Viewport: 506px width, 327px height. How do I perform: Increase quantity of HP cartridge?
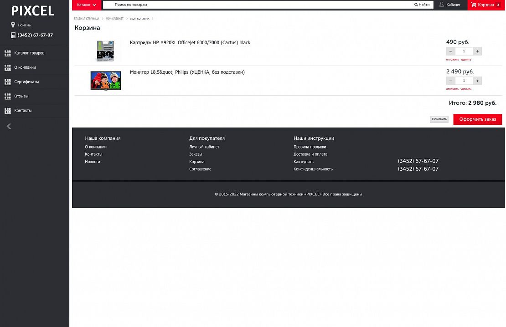click(477, 51)
